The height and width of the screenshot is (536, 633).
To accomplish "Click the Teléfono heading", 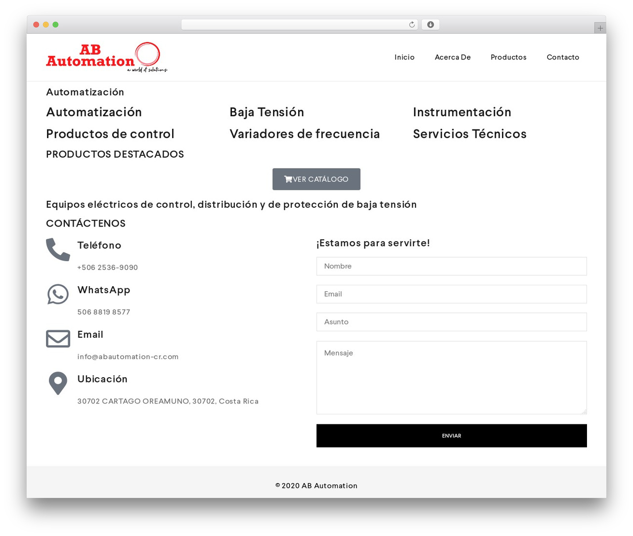I will (x=99, y=245).
